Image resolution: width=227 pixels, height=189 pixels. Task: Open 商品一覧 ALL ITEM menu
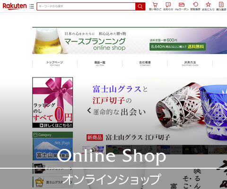point(100,63)
